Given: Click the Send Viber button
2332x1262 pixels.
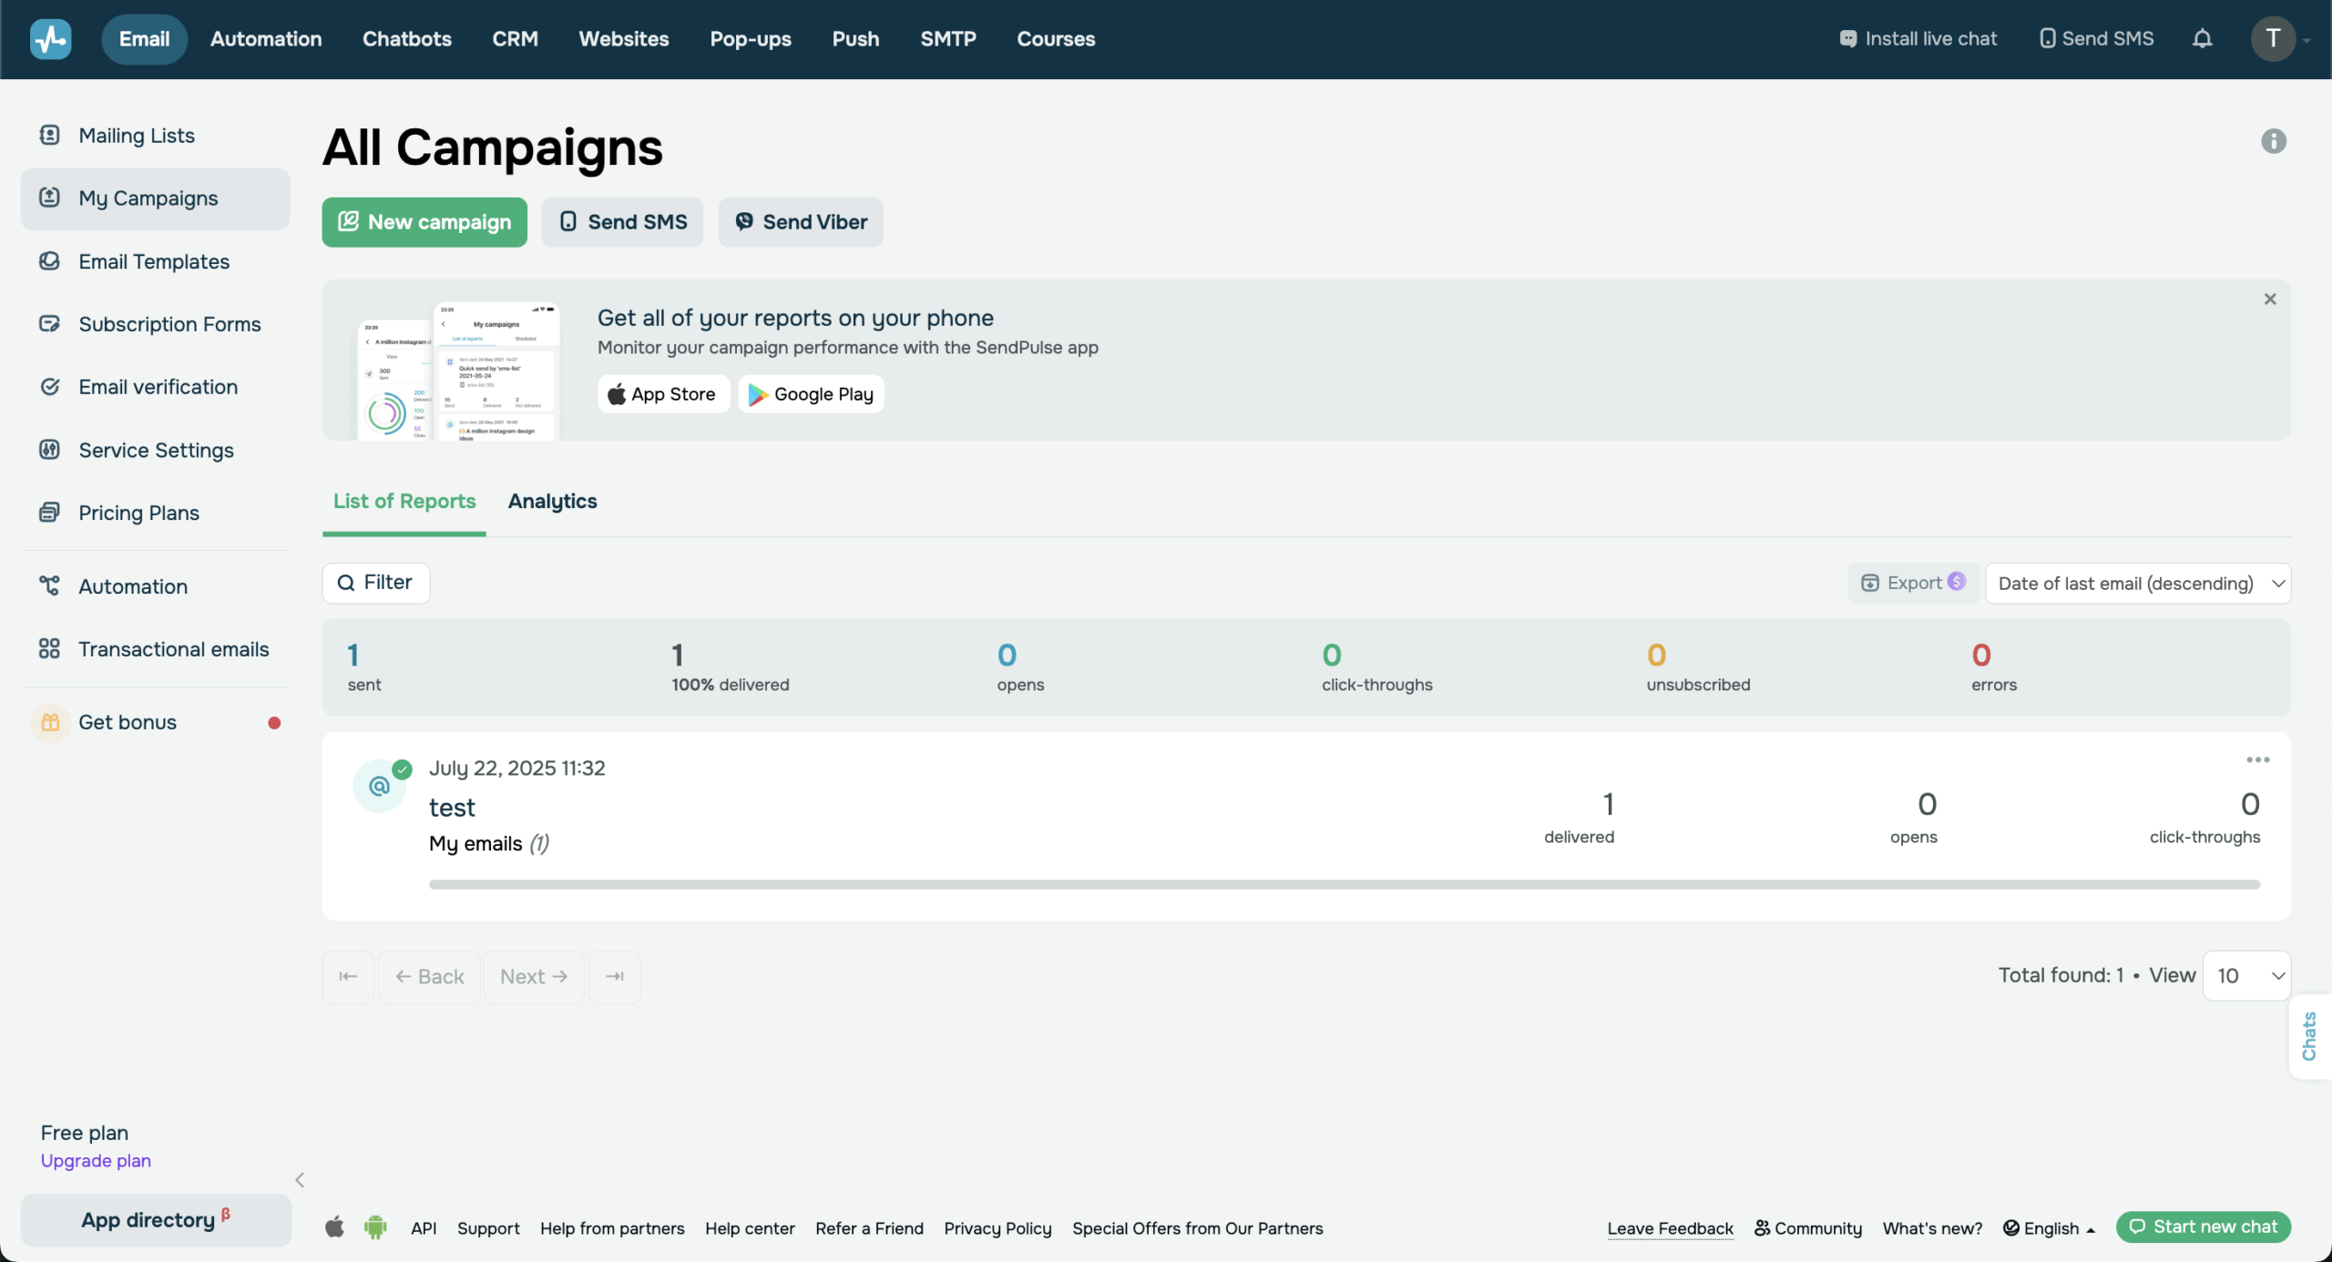Looking at the screenshot, I should point(801,222).
